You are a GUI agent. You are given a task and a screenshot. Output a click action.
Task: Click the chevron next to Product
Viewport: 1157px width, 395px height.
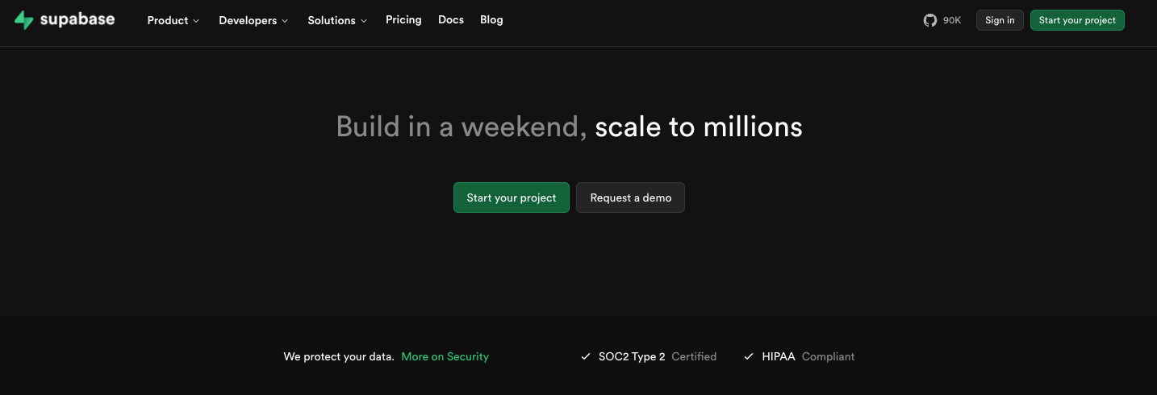click(x=196, y=21)
